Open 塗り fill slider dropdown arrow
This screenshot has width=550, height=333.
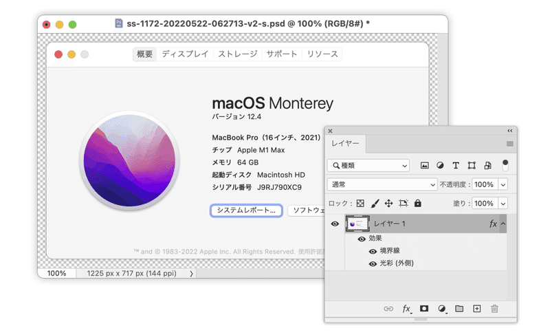[x=503, y=204]
